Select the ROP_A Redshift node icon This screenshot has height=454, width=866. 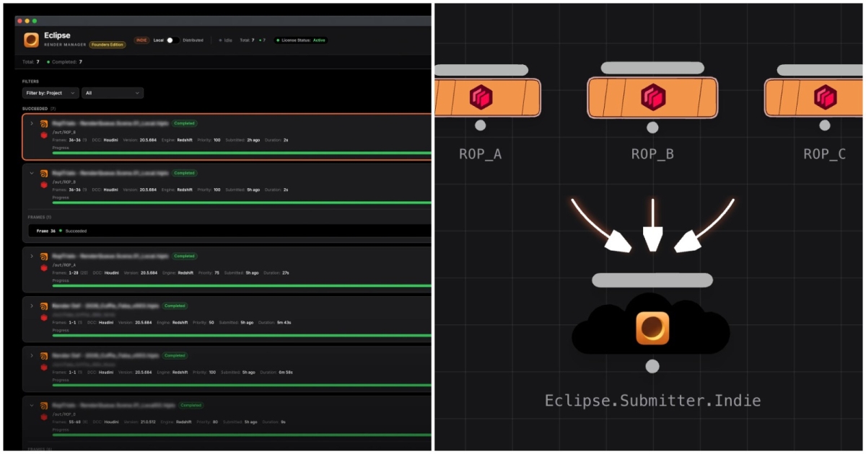481,97
